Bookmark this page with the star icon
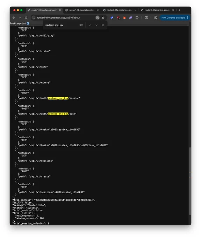 pyautogui.click(x=103, y=17)
